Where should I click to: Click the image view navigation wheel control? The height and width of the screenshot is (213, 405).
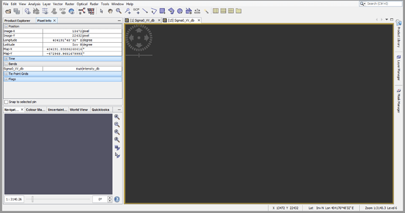[x=139, y=37]
